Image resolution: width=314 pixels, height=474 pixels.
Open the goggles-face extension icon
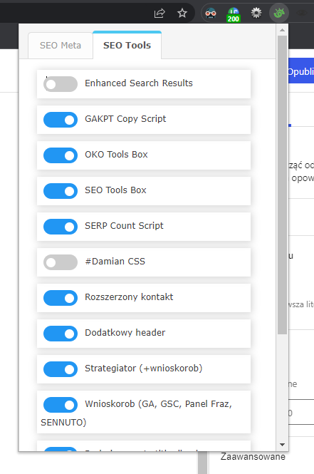pos(211,14)
